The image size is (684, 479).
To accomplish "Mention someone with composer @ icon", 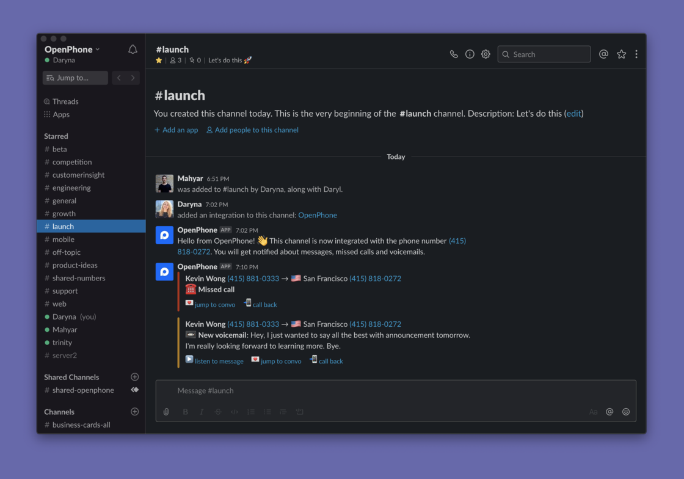I will pyautogui.click(x=609, y=412).
